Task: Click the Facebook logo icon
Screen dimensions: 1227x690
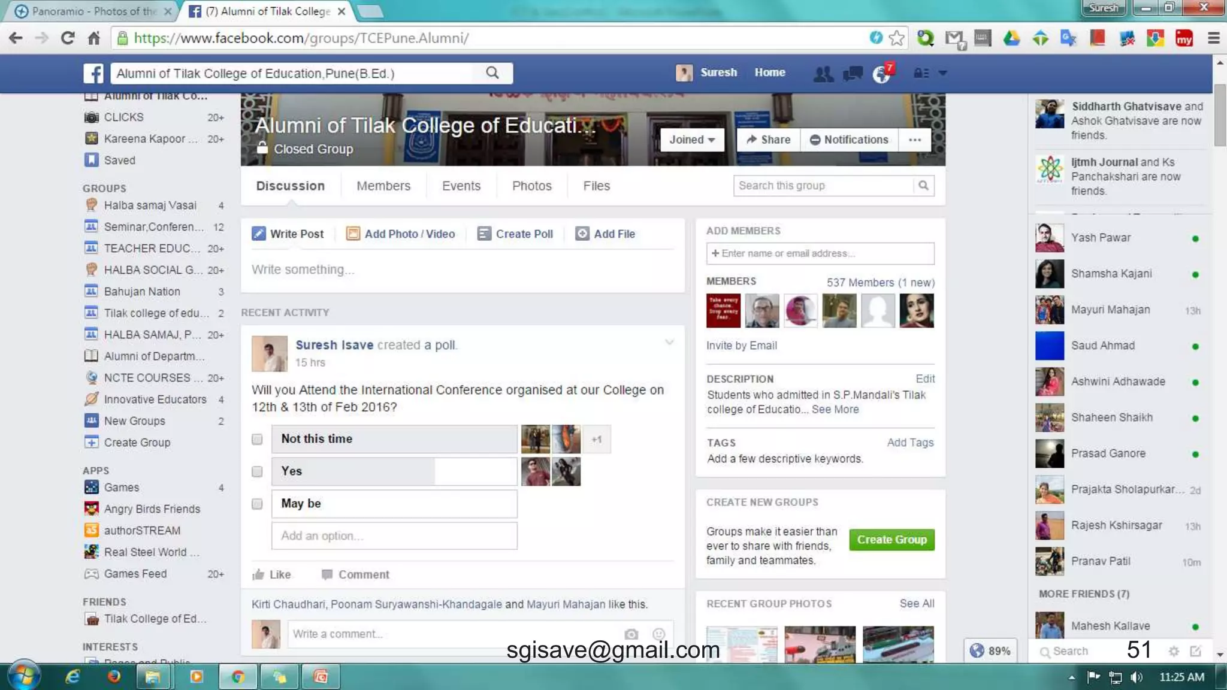Action: click(93, 73)
